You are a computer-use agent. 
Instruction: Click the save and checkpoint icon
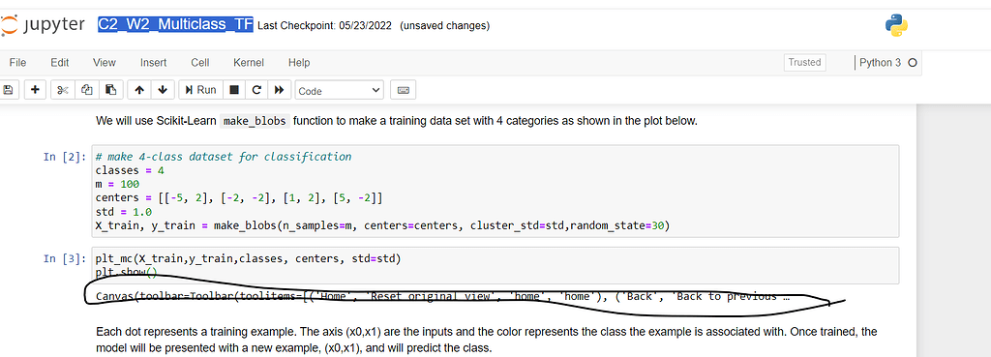click(x=9, y=90)
